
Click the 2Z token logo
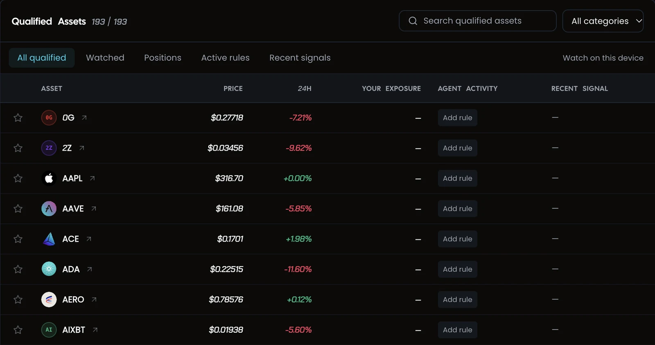(49, 148)
